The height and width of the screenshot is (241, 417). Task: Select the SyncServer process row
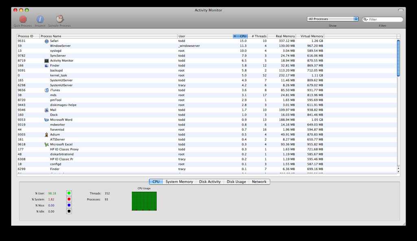(x=207, y=56)
